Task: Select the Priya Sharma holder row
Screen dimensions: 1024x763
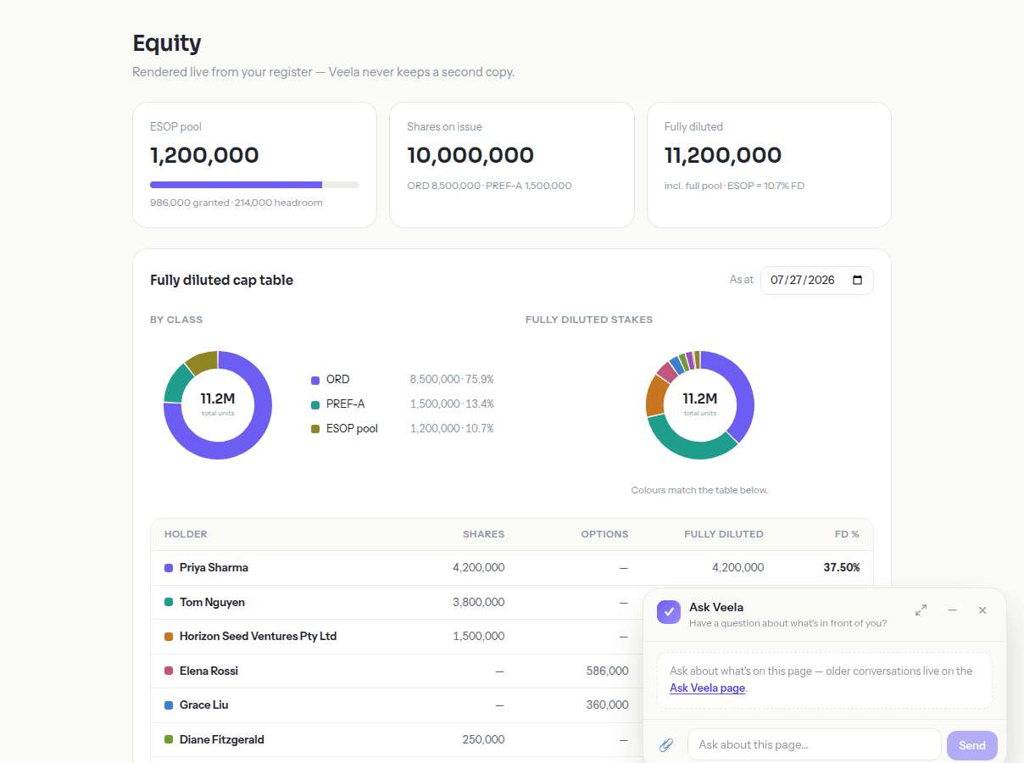Action: 512,568
